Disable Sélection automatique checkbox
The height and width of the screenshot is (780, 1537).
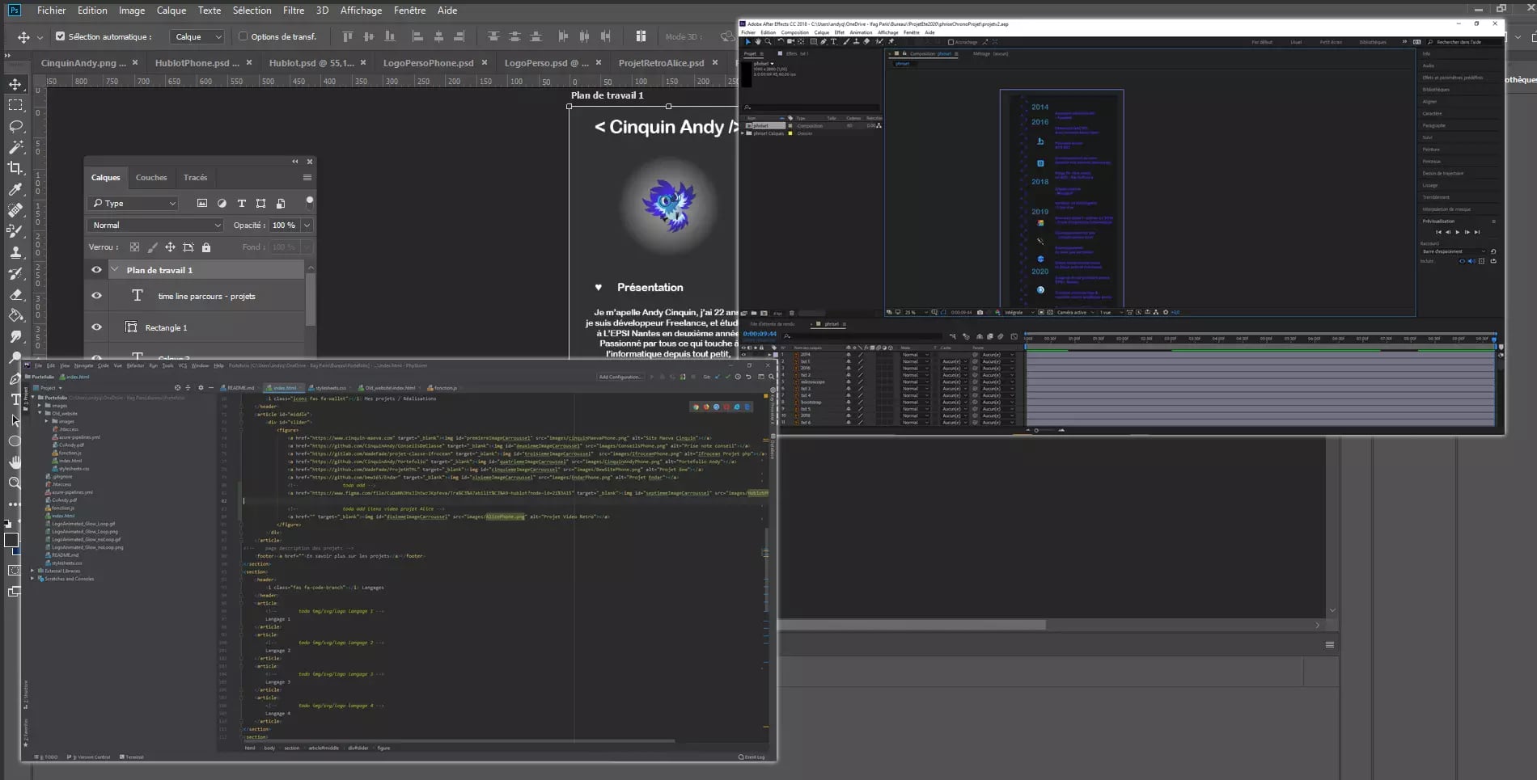coord(60,36)
